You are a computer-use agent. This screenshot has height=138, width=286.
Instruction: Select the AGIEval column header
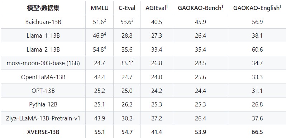tap(157, 8)
